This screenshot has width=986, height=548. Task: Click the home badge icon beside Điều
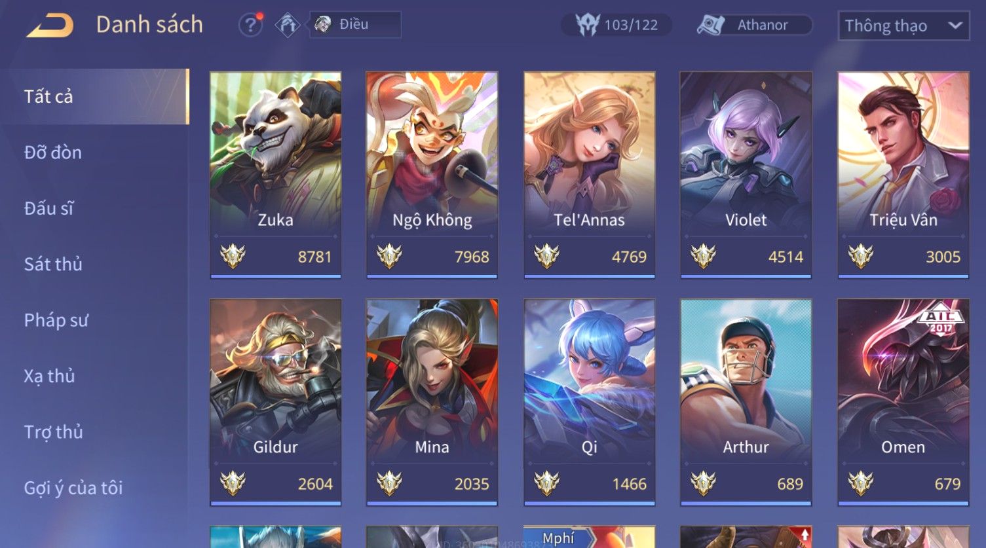point(287,25)
